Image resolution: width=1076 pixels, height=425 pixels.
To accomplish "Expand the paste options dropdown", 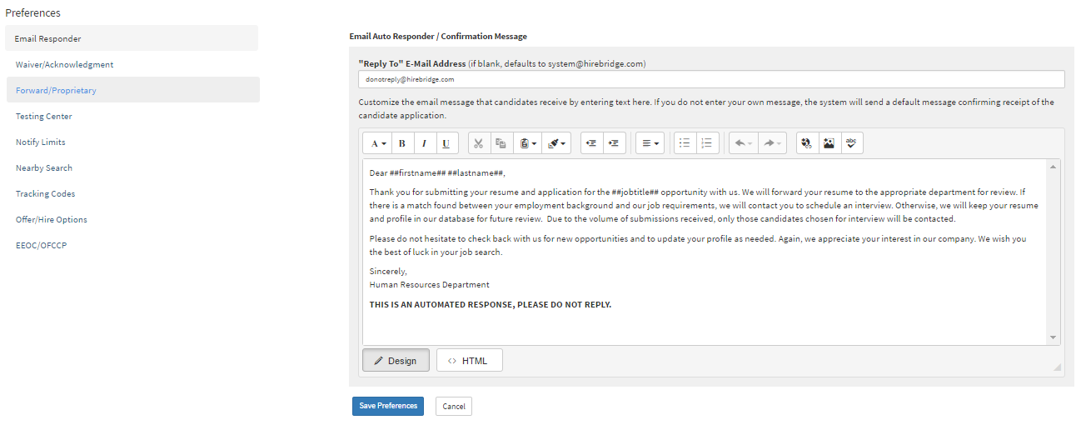I will click(x=527, y=143).
